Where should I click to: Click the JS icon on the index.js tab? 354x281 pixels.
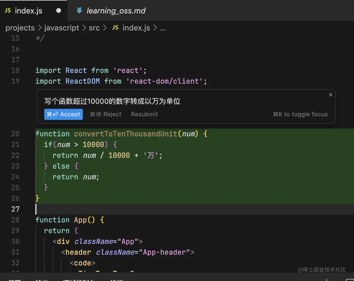coord(7,10)
